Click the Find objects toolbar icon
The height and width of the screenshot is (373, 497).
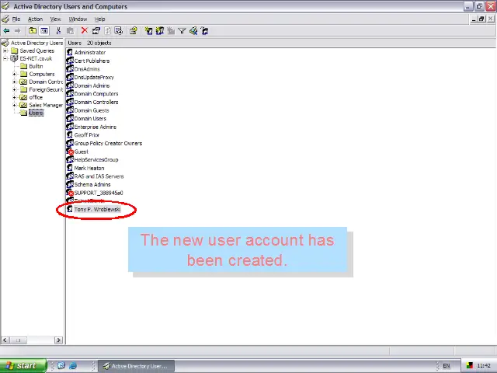pos(193,31)
